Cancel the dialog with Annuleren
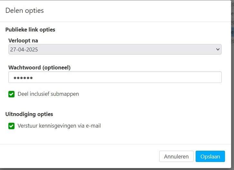The height and width of the screenshot is (170, 234). [176, 157]
